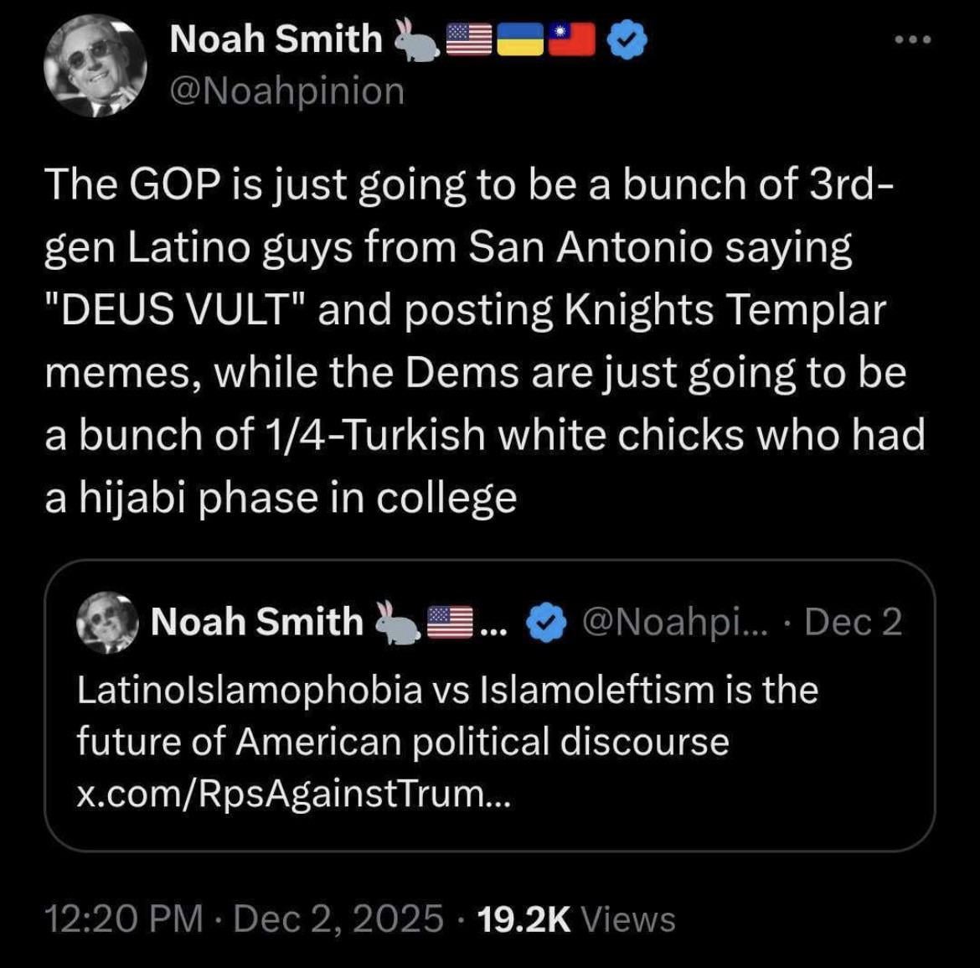This screenshot has width=980, height=968.
Task: Open the x.com/RpsAgainstTrum... link
Action: (x=292, y=794)
